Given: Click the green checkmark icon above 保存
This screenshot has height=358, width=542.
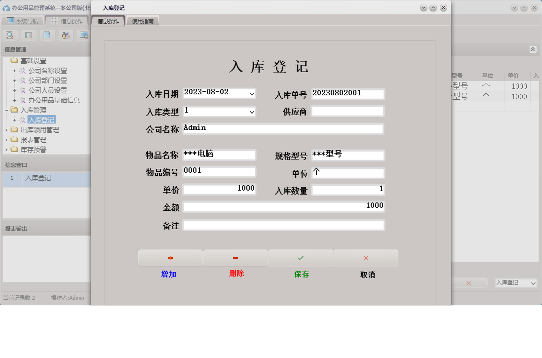Looking at the screenshot, I should point(301,257).
